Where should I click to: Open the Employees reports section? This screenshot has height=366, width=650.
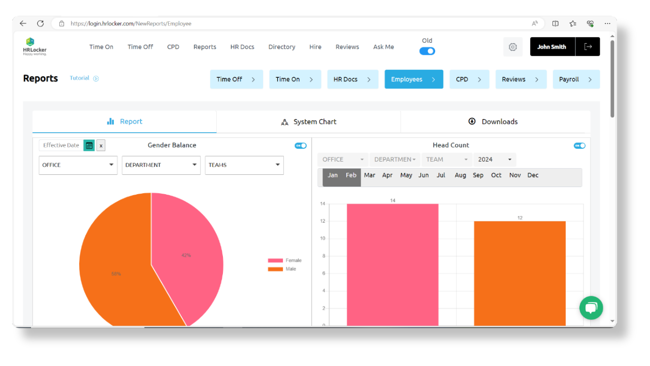point(414,79)
